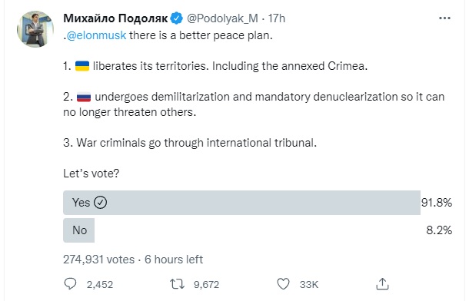Click the 17h timestamp
The height and width of the screenshot is (301, 469).
point(276,18)
